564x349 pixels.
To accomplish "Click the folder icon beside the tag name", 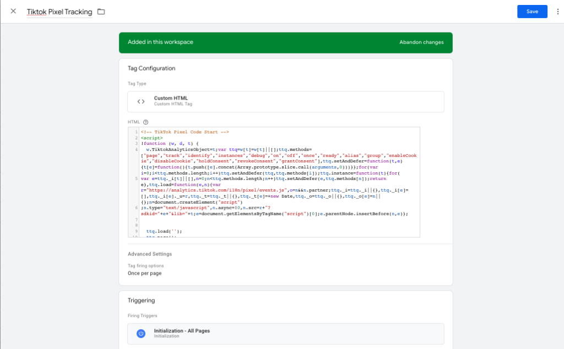I will 101,12.
